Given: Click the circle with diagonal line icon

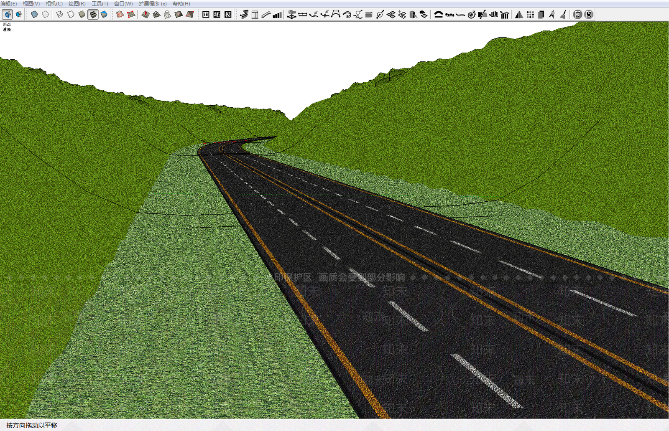Looking at the screenshot, I should (380, 15).
